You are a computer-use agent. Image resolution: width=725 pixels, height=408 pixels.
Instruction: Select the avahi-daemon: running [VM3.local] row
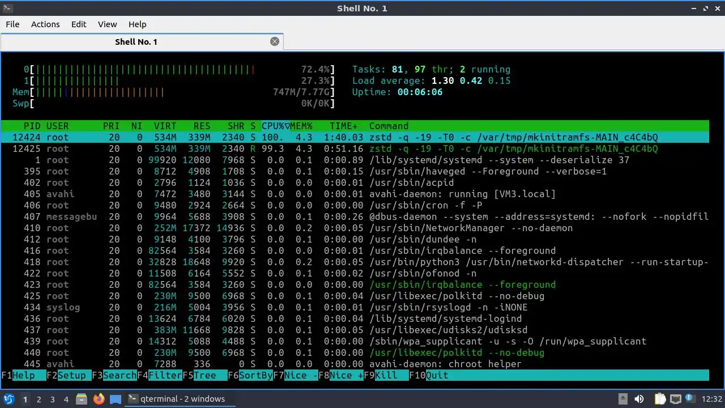tap(355, 194)
